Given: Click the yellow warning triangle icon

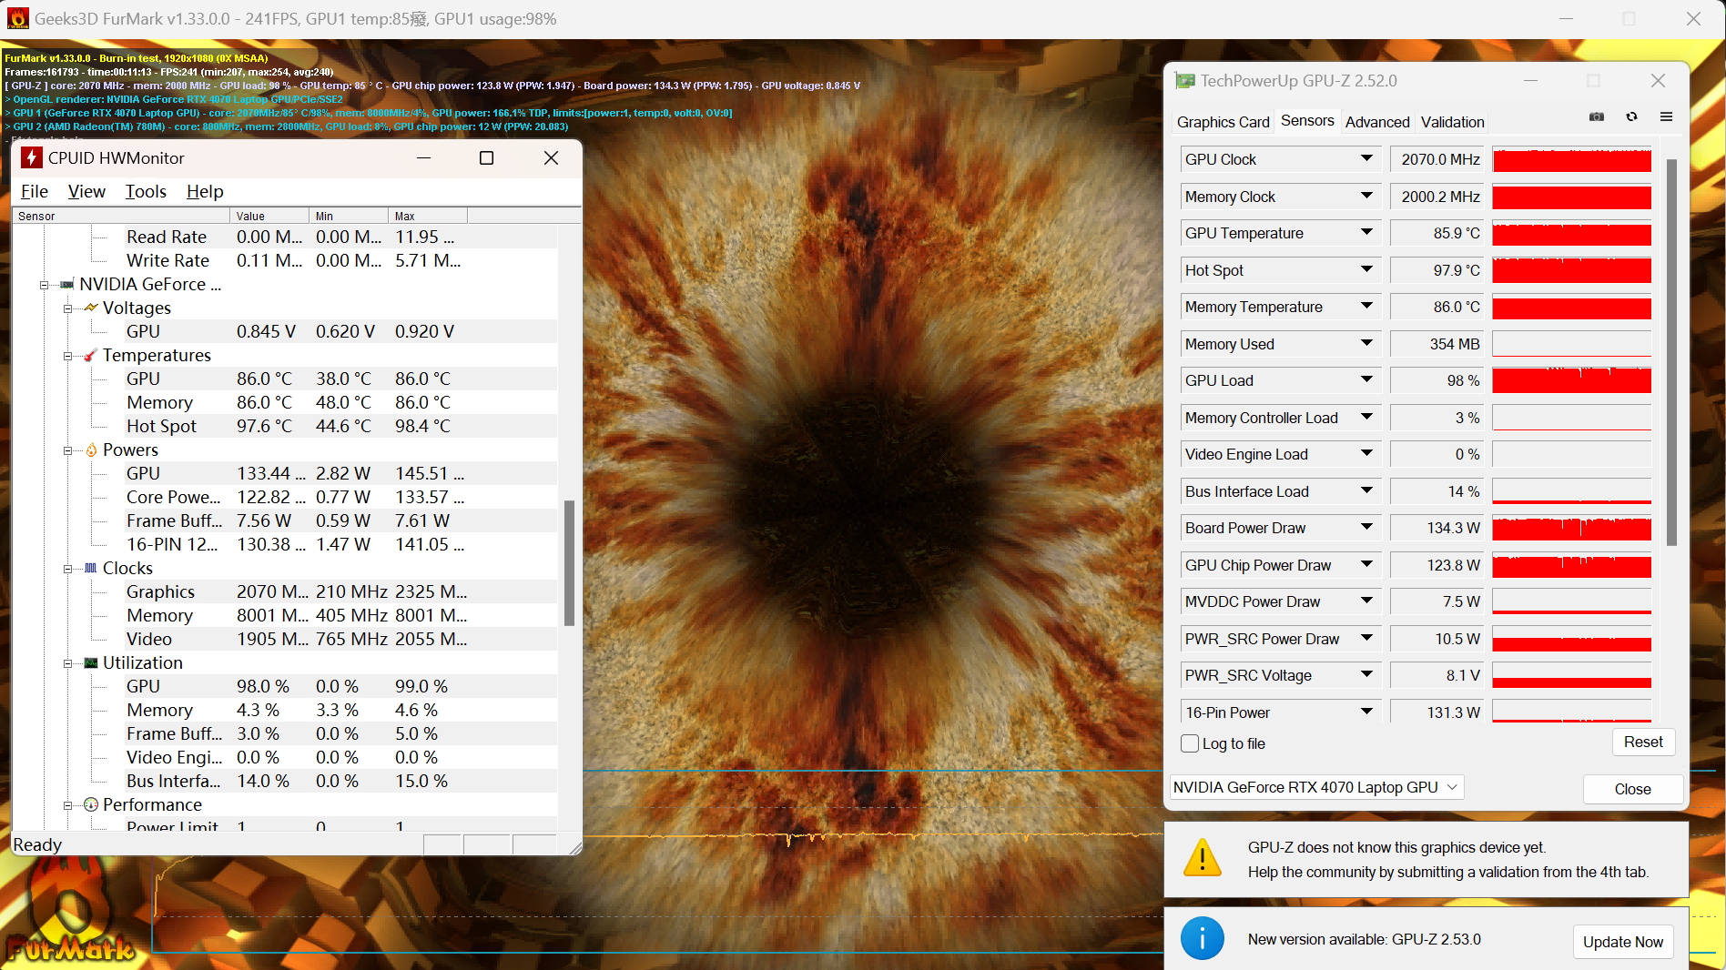Looking at the screenshot, I should (x=1203, y=857).
